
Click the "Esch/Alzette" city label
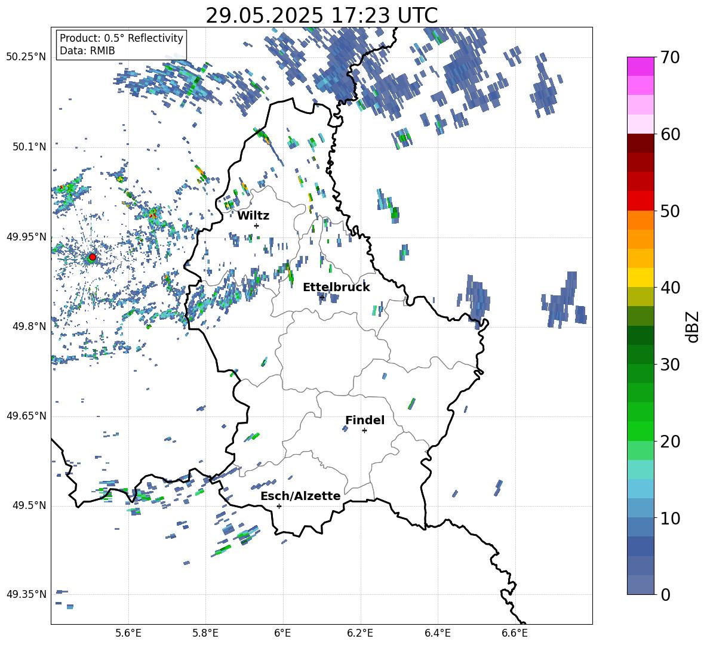coord(300,496)
